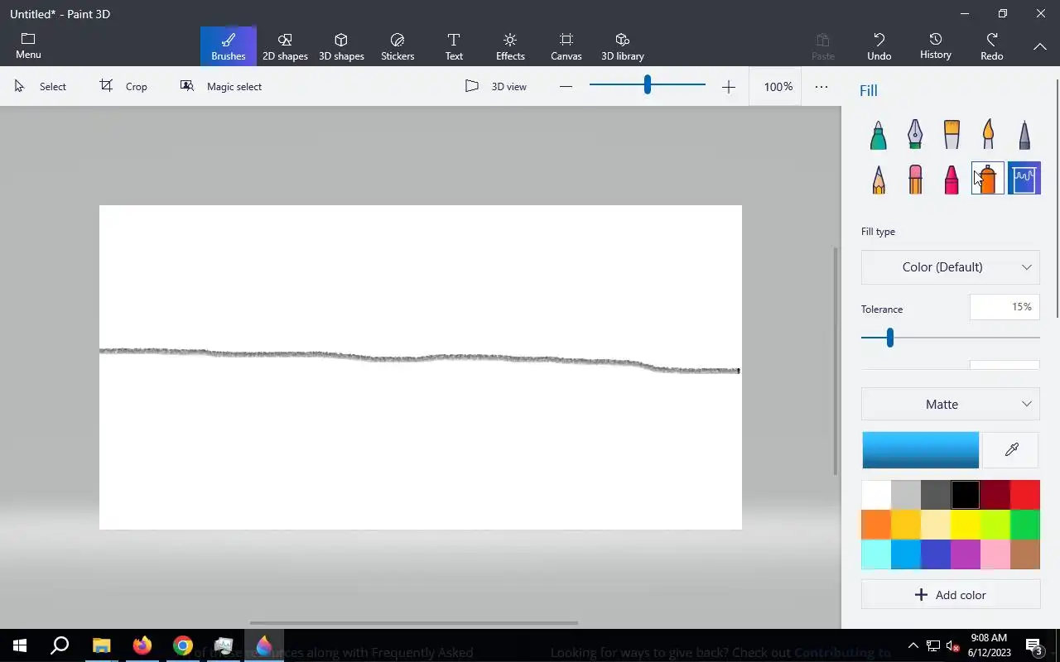Choose the green color swatch
1060x662 pixels.
(1025, 525)
